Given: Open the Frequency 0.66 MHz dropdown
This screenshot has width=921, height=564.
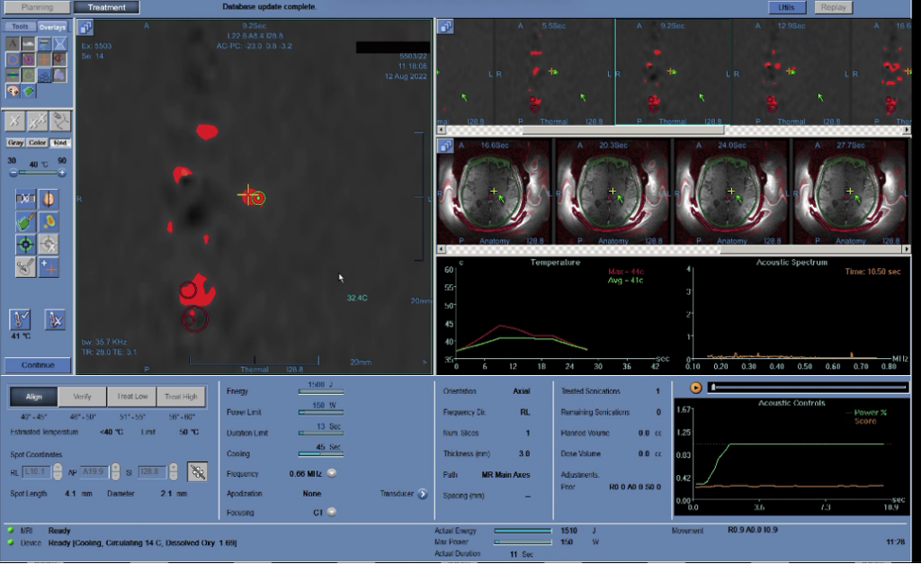Looking at the screenshot, I should [x=331, y=473].
